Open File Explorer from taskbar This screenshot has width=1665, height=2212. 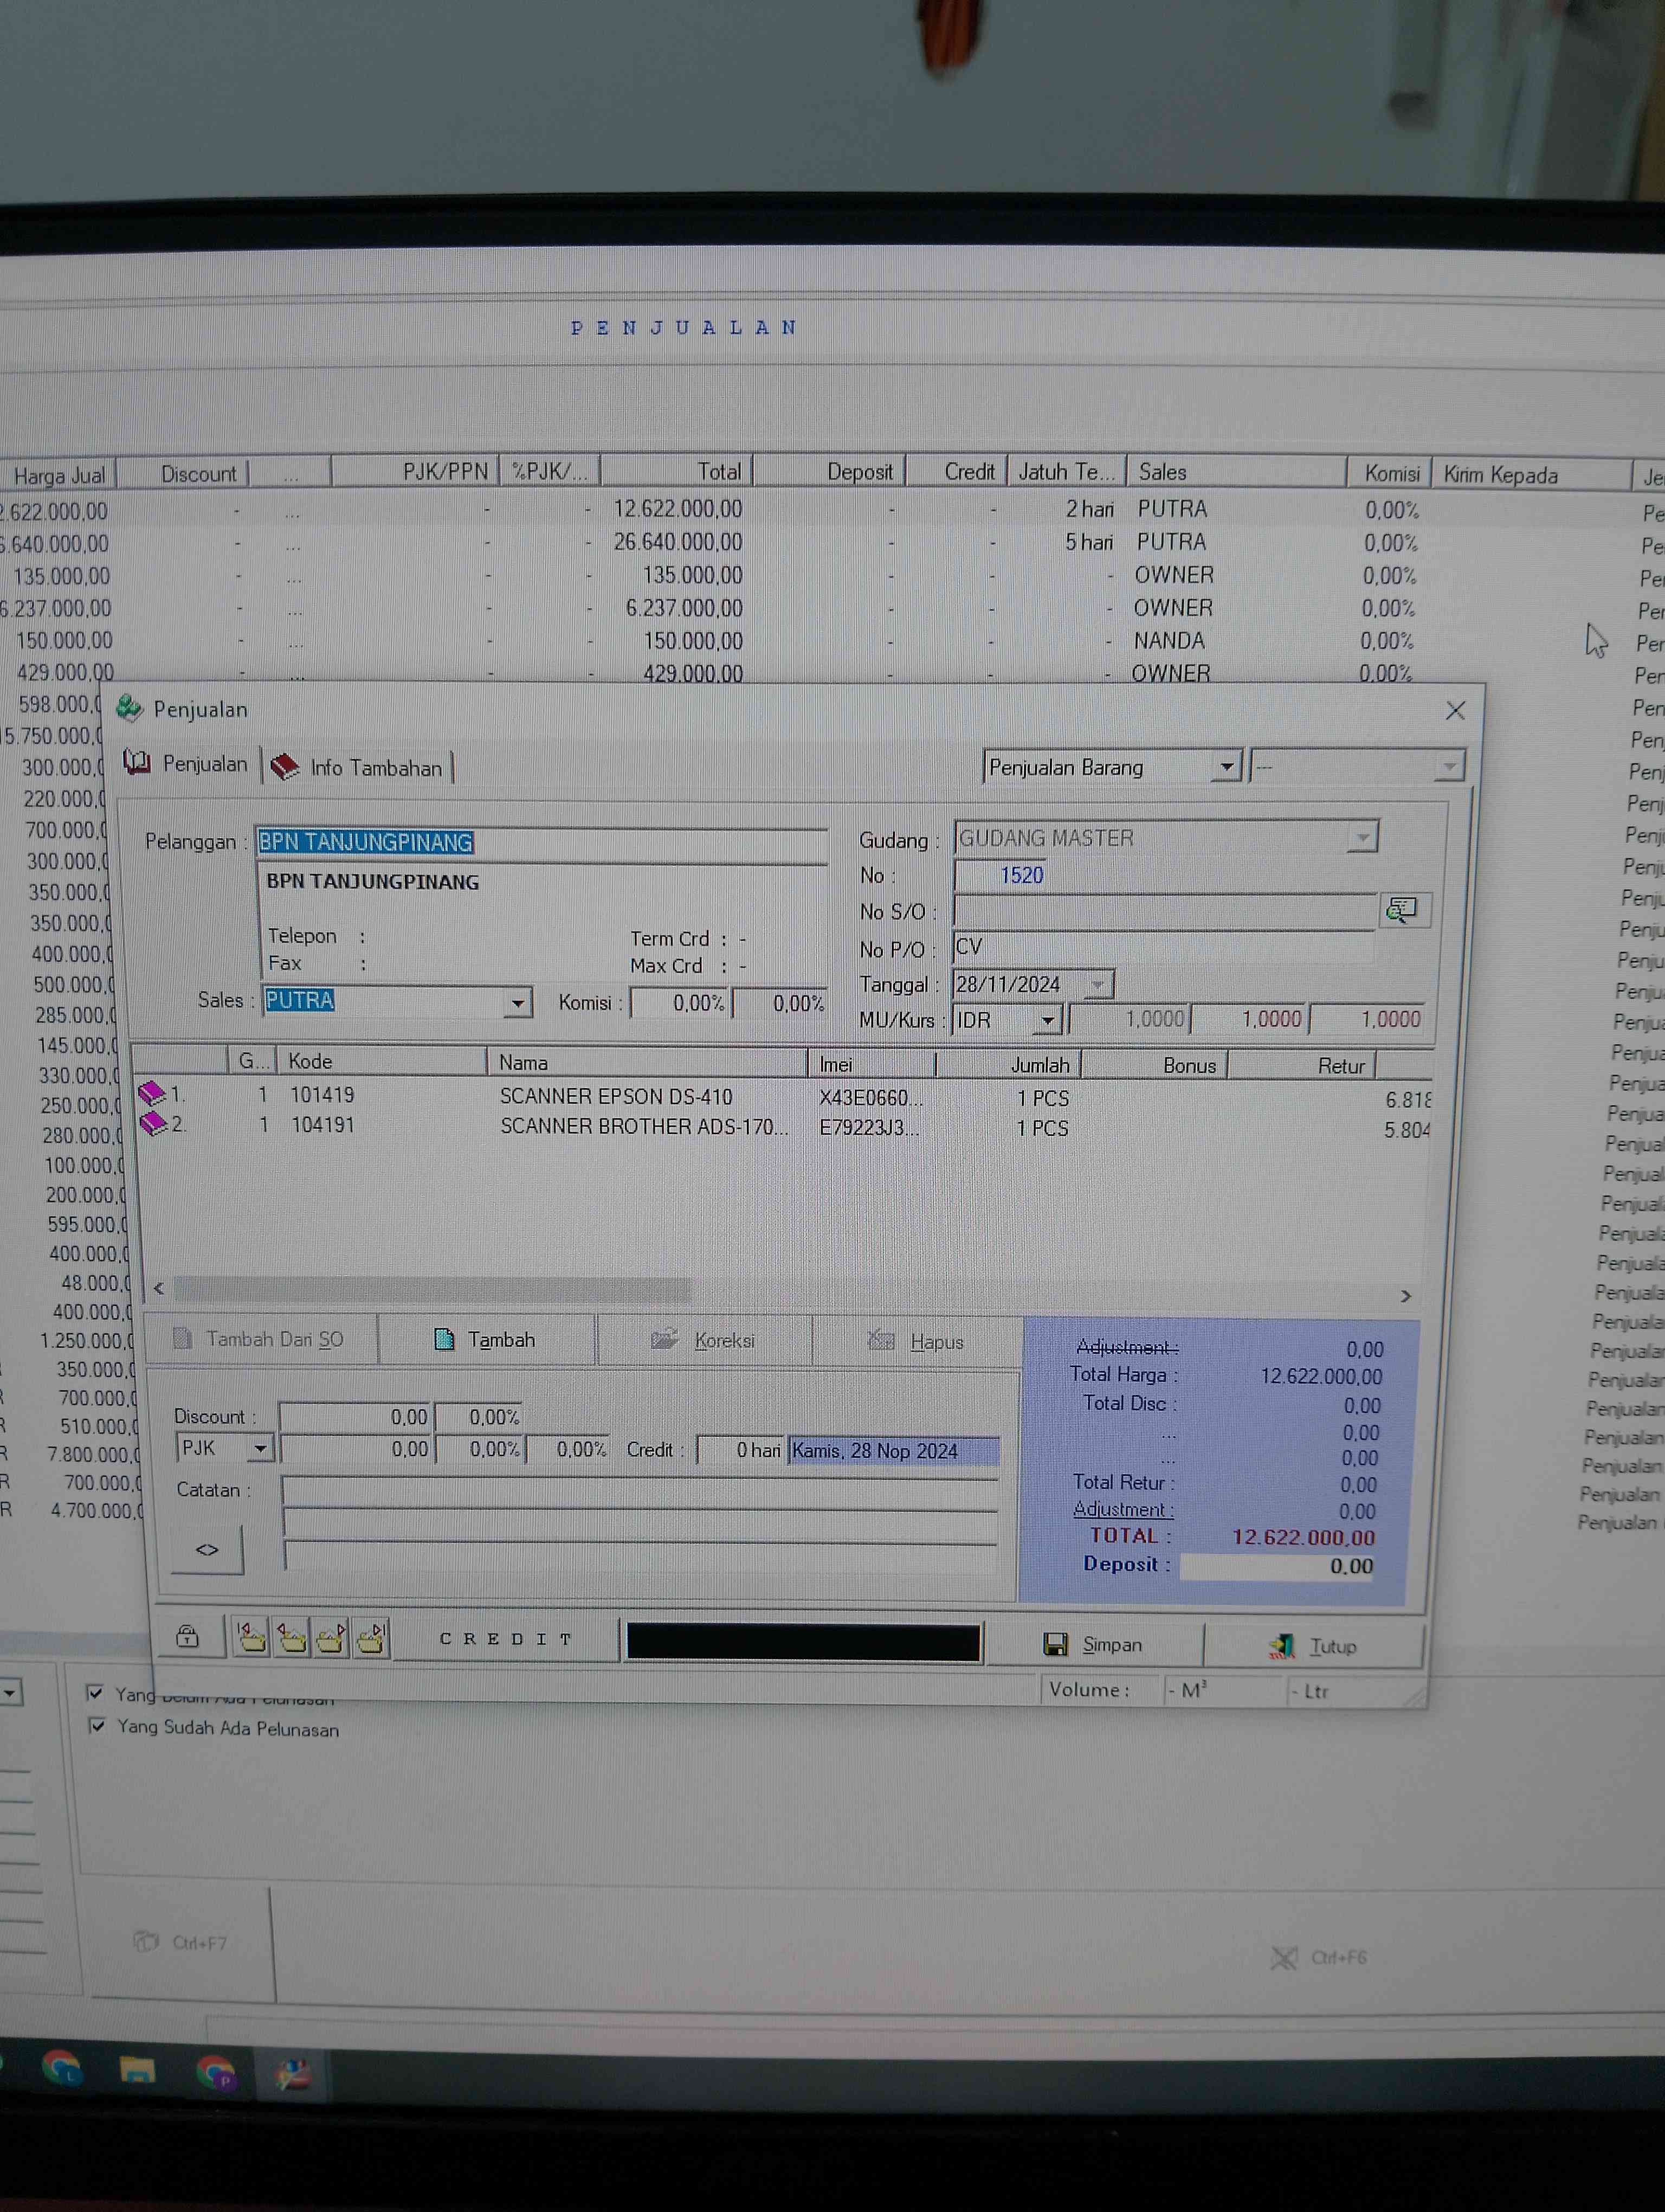137,2069
